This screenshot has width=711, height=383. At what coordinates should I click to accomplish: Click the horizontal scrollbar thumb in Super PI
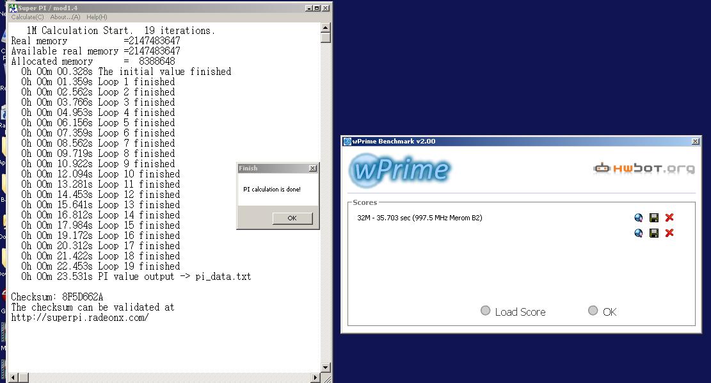pos(24,377)
